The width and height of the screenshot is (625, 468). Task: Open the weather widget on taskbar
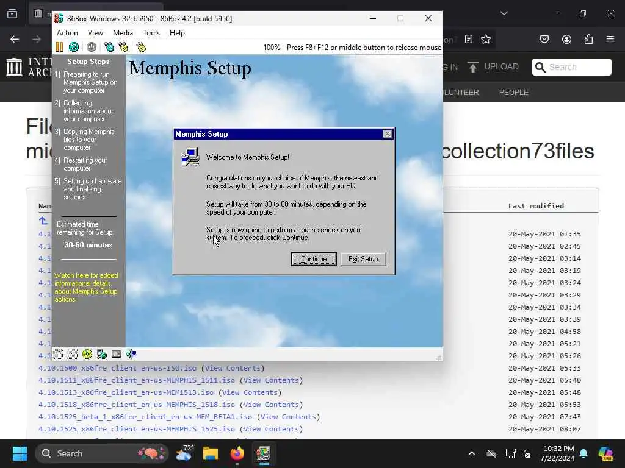pos(184,453)
